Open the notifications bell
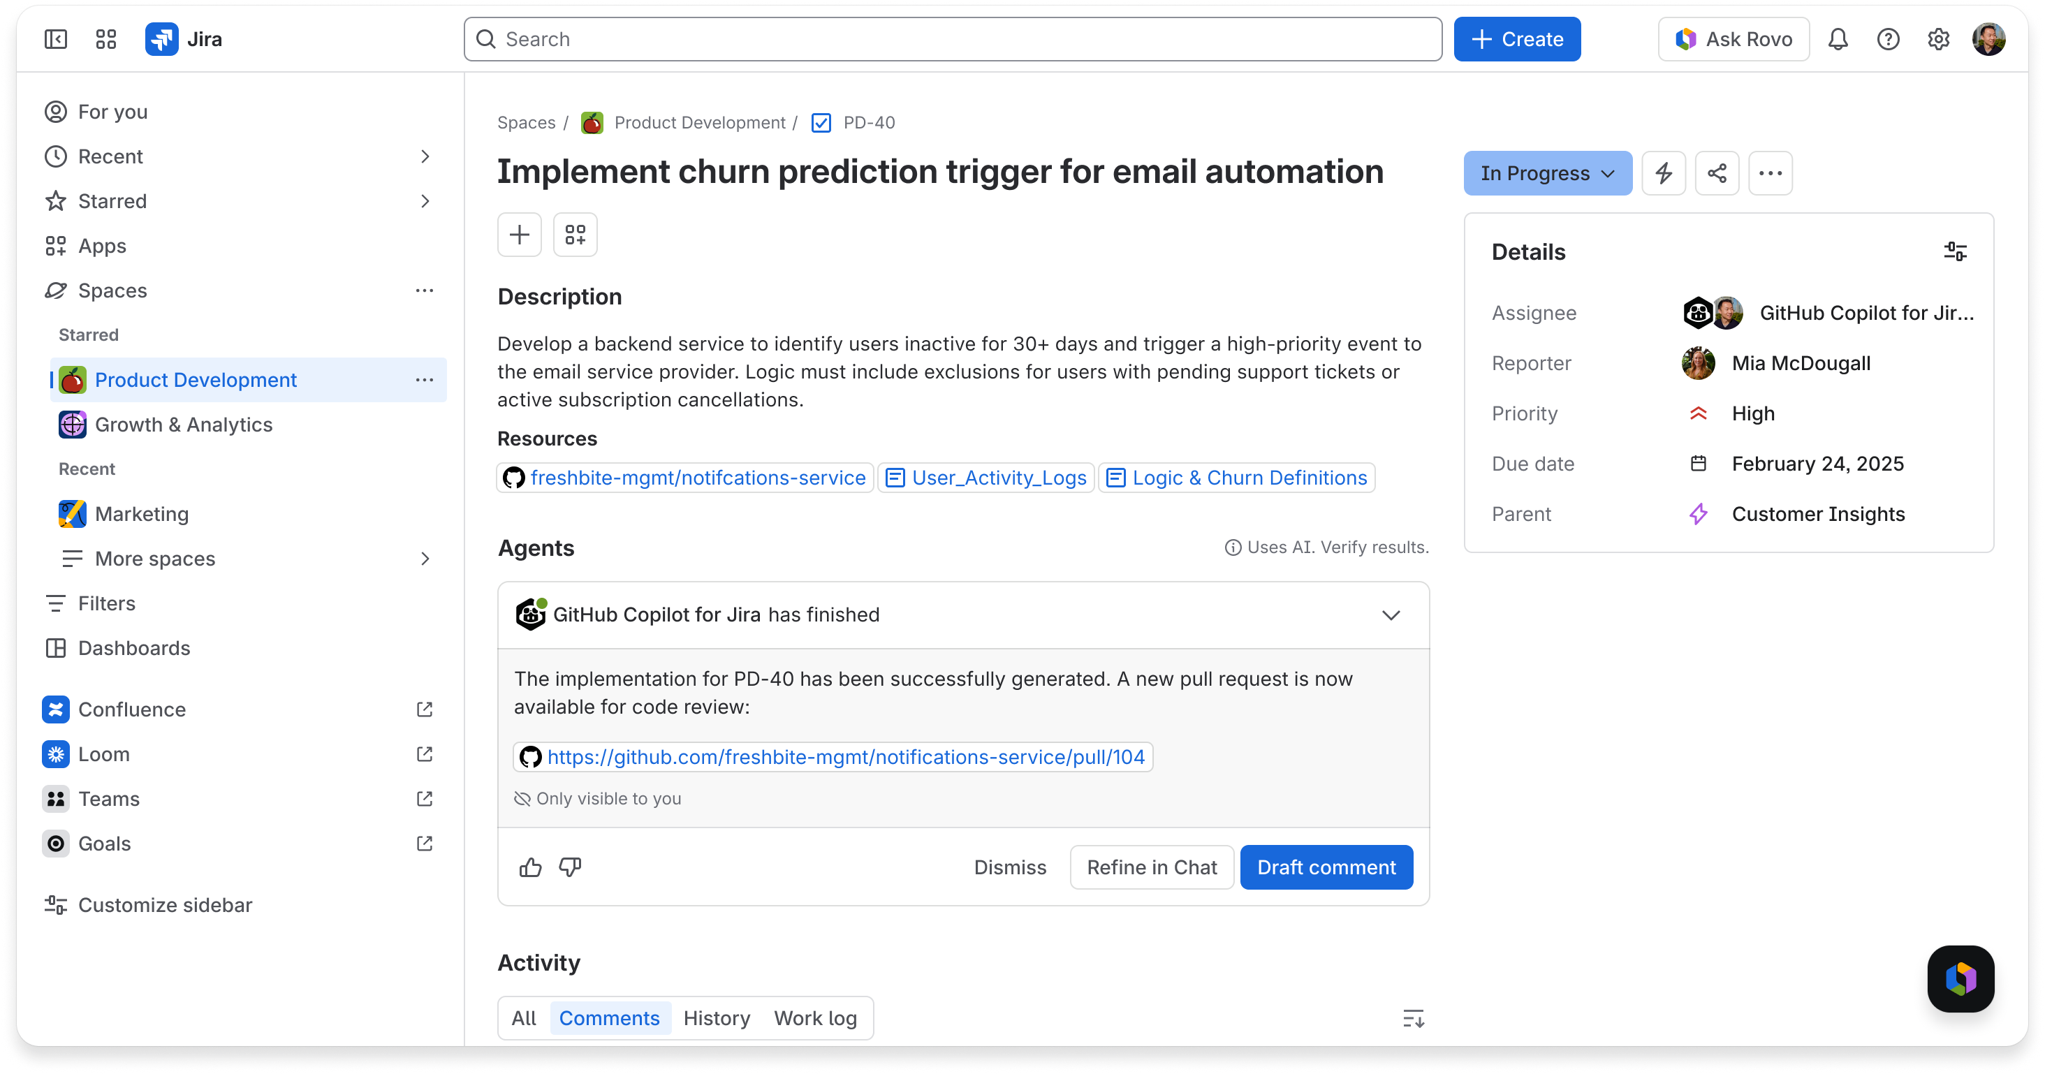 tap(1838, 39)
